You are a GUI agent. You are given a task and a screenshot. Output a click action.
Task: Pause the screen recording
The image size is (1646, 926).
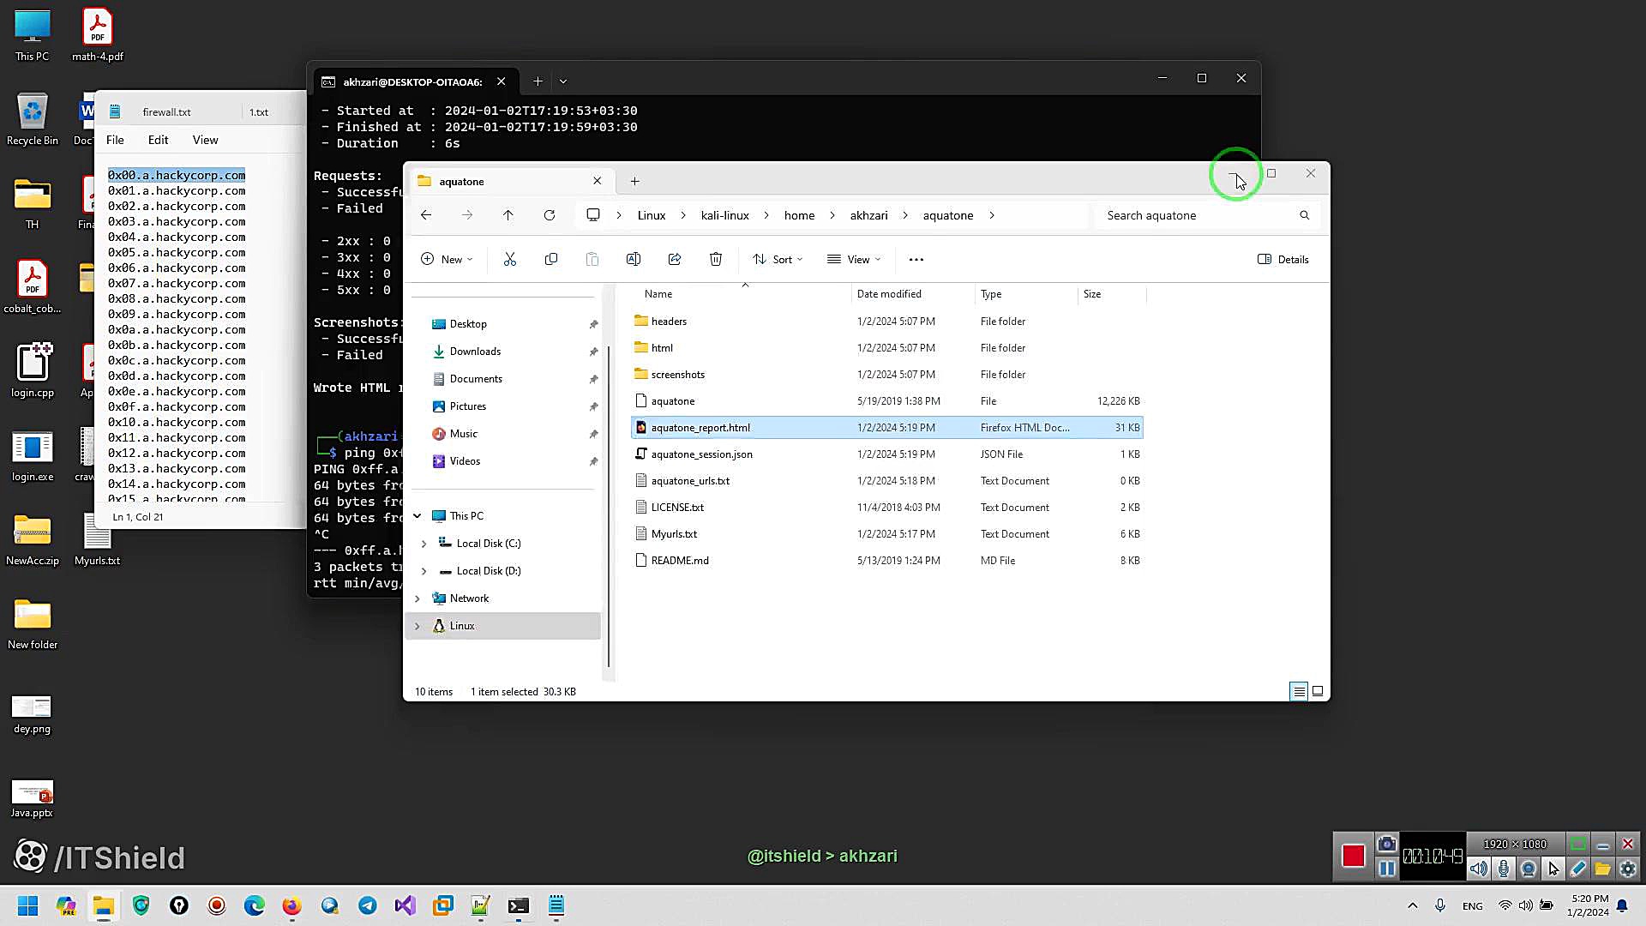point(1386,869)
